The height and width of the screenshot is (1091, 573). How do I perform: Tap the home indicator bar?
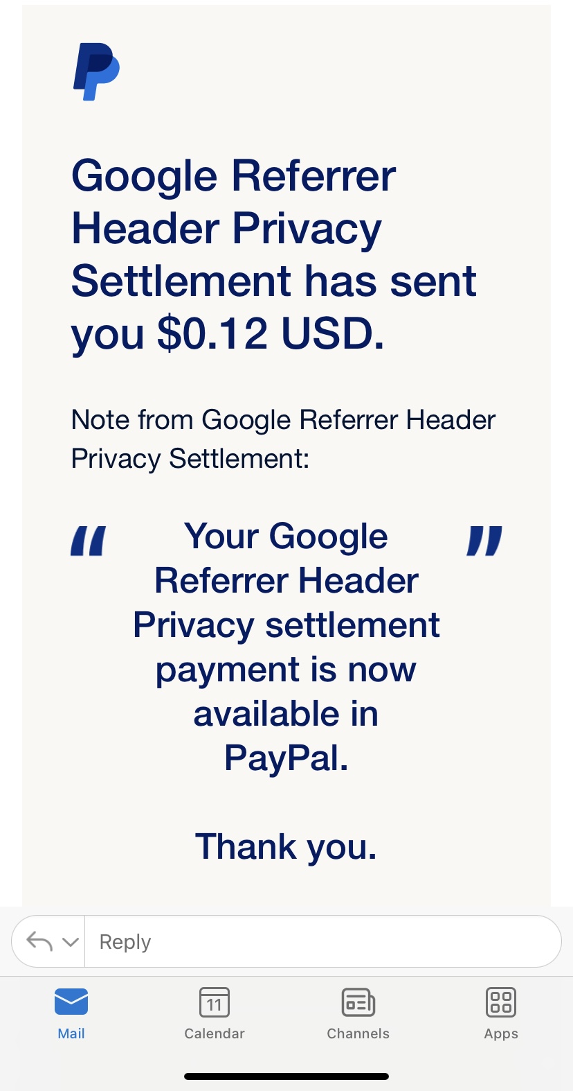(286, 1076)
